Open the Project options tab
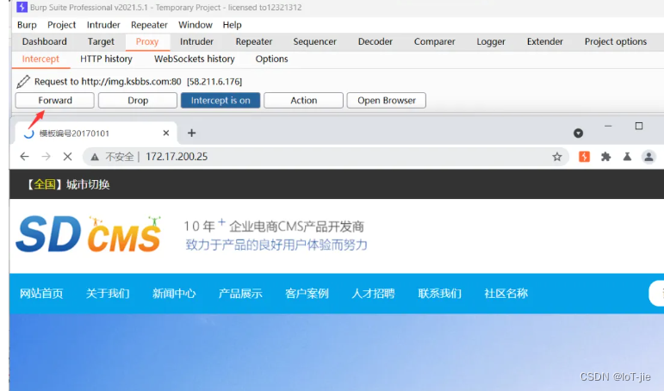Screen dimensions: 664x391 tap(616, 41)
